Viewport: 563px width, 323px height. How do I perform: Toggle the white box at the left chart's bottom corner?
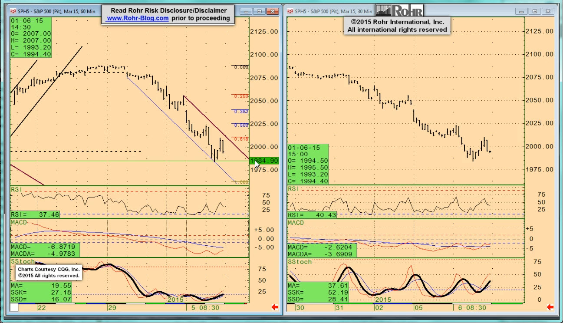(14, 307)
